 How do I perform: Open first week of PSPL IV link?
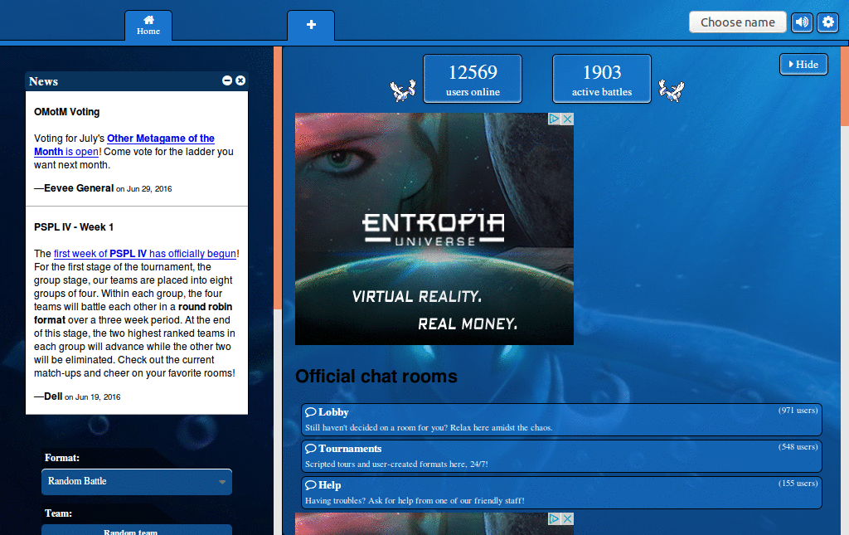[144, 254]
